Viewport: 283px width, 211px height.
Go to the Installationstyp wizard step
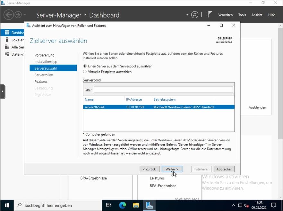[46, 62]
